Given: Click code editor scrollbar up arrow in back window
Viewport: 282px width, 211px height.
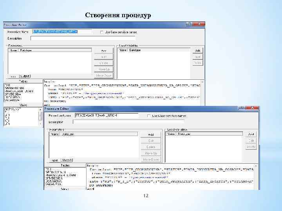Looking at the screenshot, I should [x=202, y=82].
